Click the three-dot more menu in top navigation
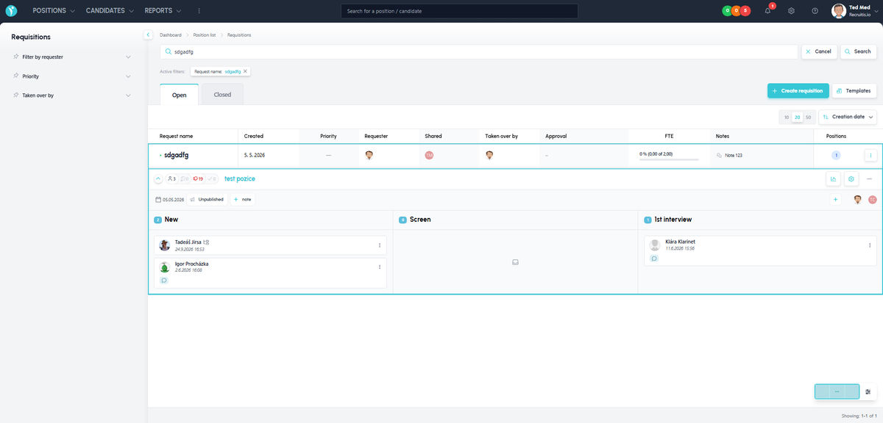This screenshot has width=883, height=423. pos(199,11)
